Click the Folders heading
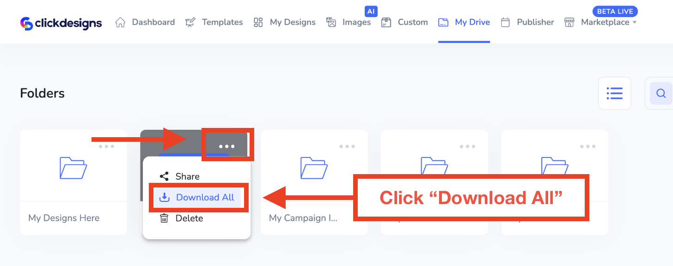This screenshot has width=673, height=266. 43,93
